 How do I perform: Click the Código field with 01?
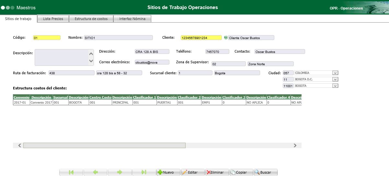coord(47,38)
